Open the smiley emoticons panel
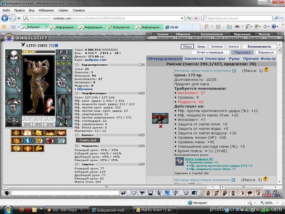Image resolution: width=285 pixels, height=214 pixels. point(186,193)
